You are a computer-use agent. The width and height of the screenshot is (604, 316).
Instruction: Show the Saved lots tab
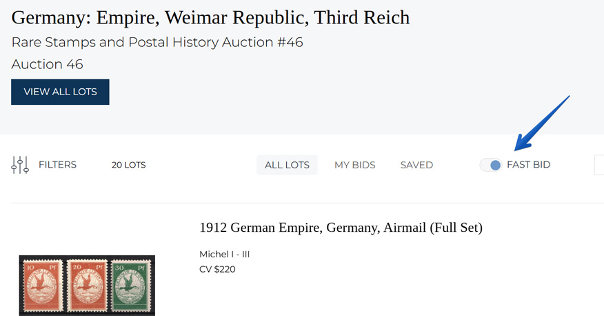pyautogui.click(x=416, y=165)
